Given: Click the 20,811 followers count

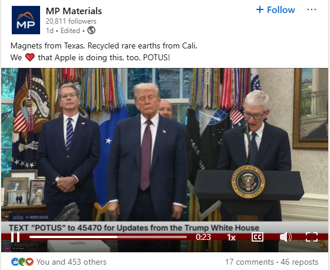Looking at the screenshot, I should [71, 21].
